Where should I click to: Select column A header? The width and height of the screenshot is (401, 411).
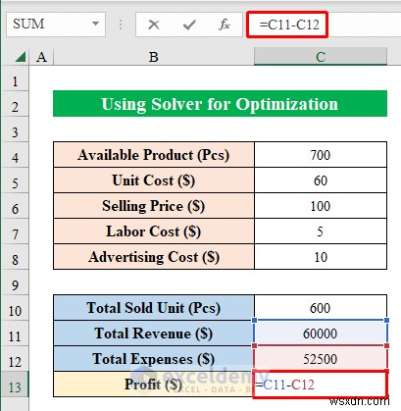pyautogui.click(x=41, y=57)
